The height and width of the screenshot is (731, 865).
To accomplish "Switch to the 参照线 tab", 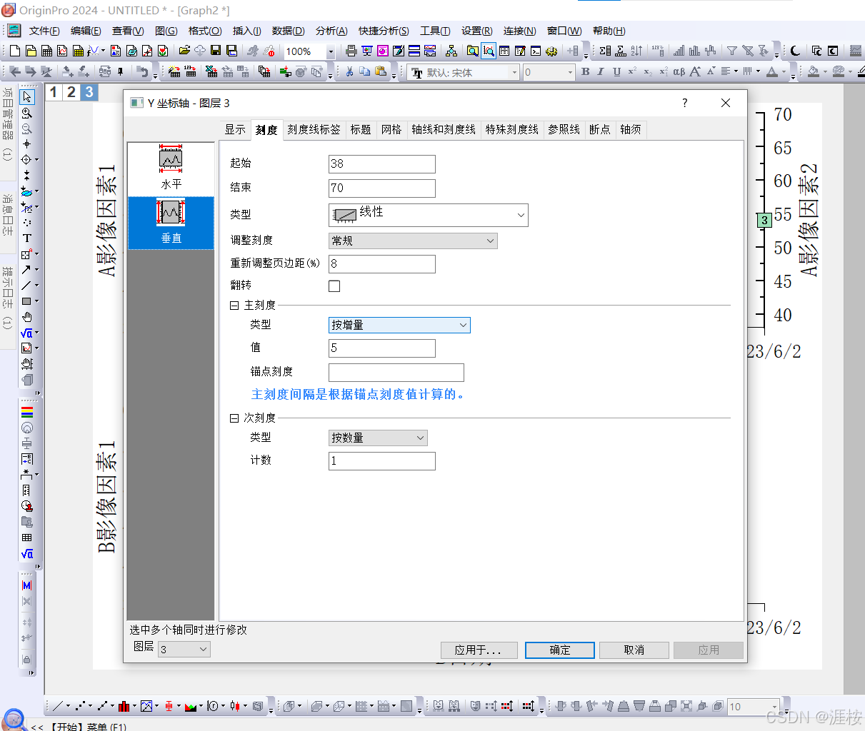I will (564, 129).
